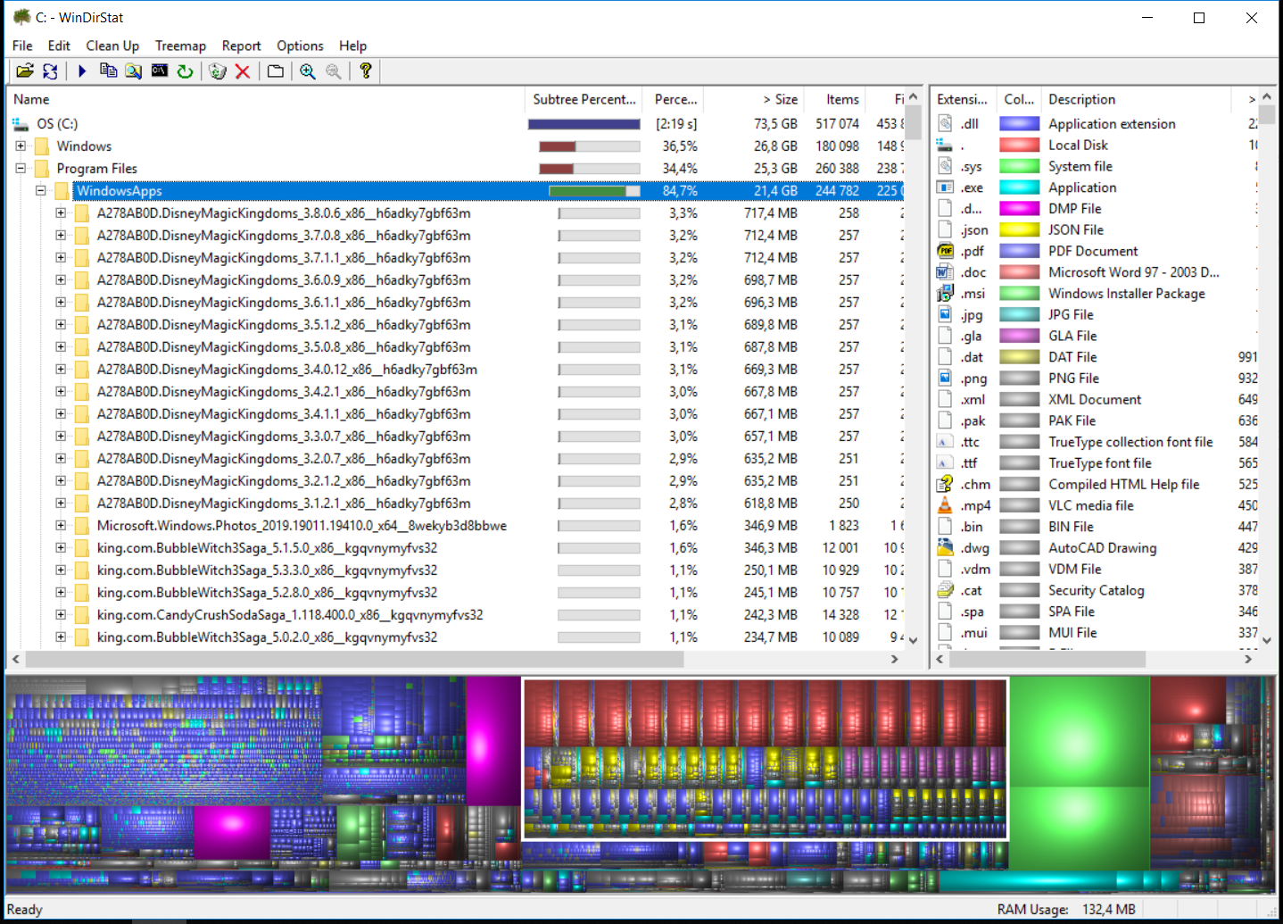
Task: Sort by the Description column header
Action: [1137, 99]
